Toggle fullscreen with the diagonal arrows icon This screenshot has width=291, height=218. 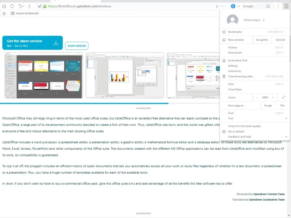(x=283, y=97)
